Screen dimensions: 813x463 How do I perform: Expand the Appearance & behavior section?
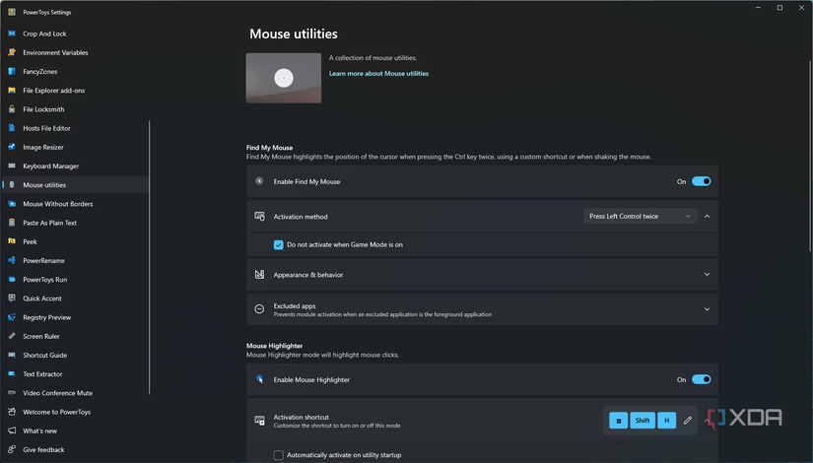tap(707, 275)
